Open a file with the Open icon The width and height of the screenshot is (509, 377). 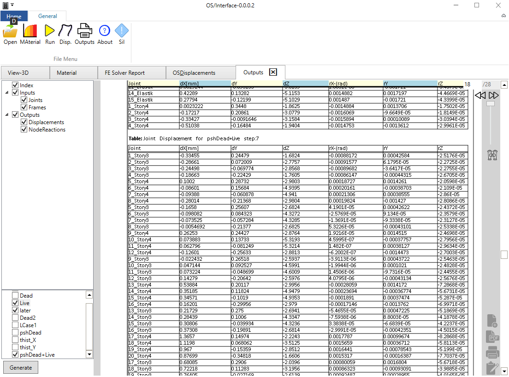point(10,34)
